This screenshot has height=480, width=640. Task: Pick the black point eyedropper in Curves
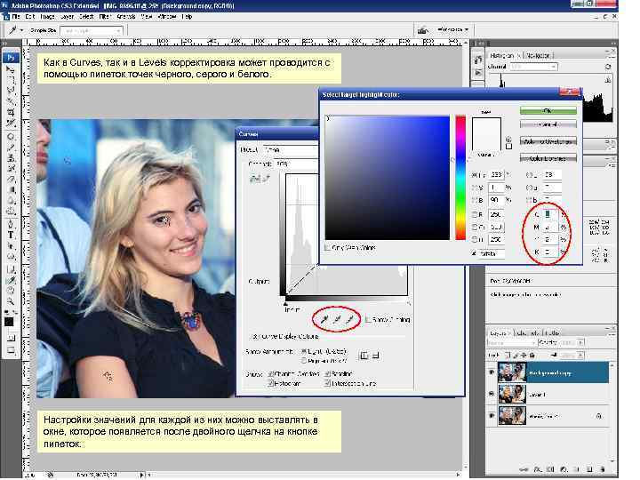click(324, 319)
